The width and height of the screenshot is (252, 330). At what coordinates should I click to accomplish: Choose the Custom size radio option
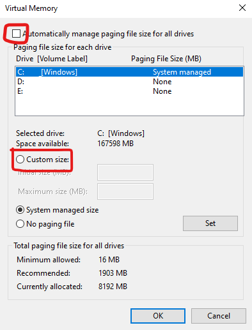(20, 160)
